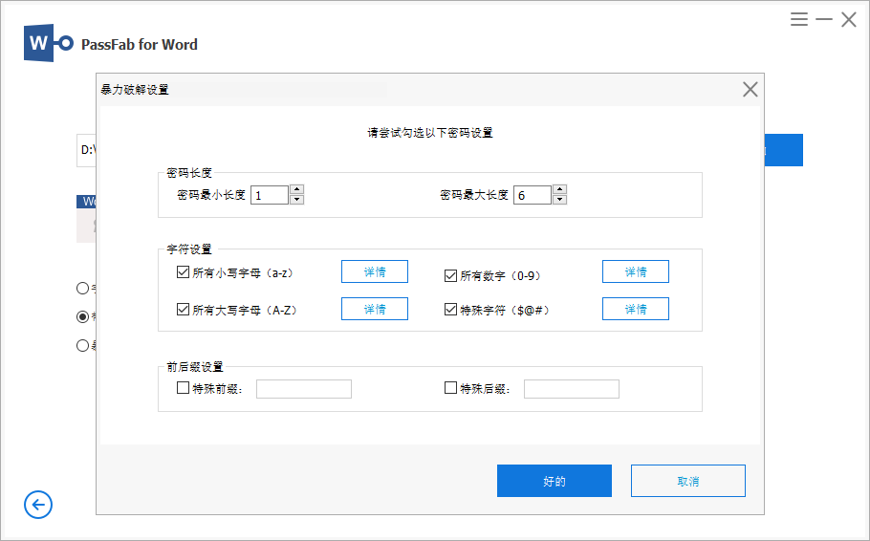Click the 特殊前缀 text field

[304, 389]
